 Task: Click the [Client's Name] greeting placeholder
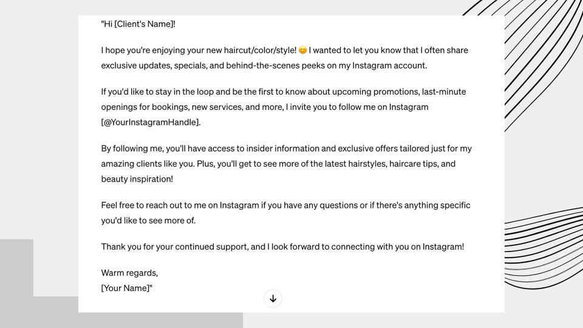click(x=145, y=24)
